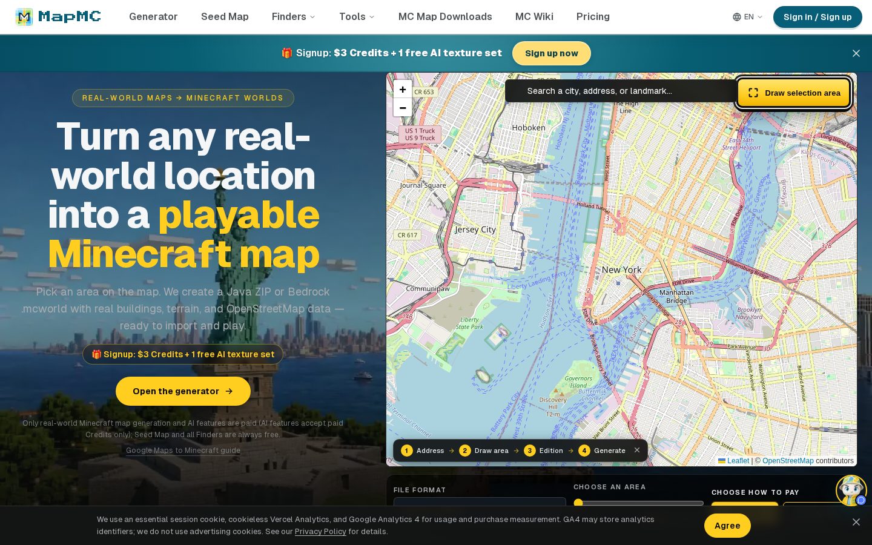Click Open the generator button
Image resolution: width=872 pixels, height=545 pixels.
pos(183,391)
